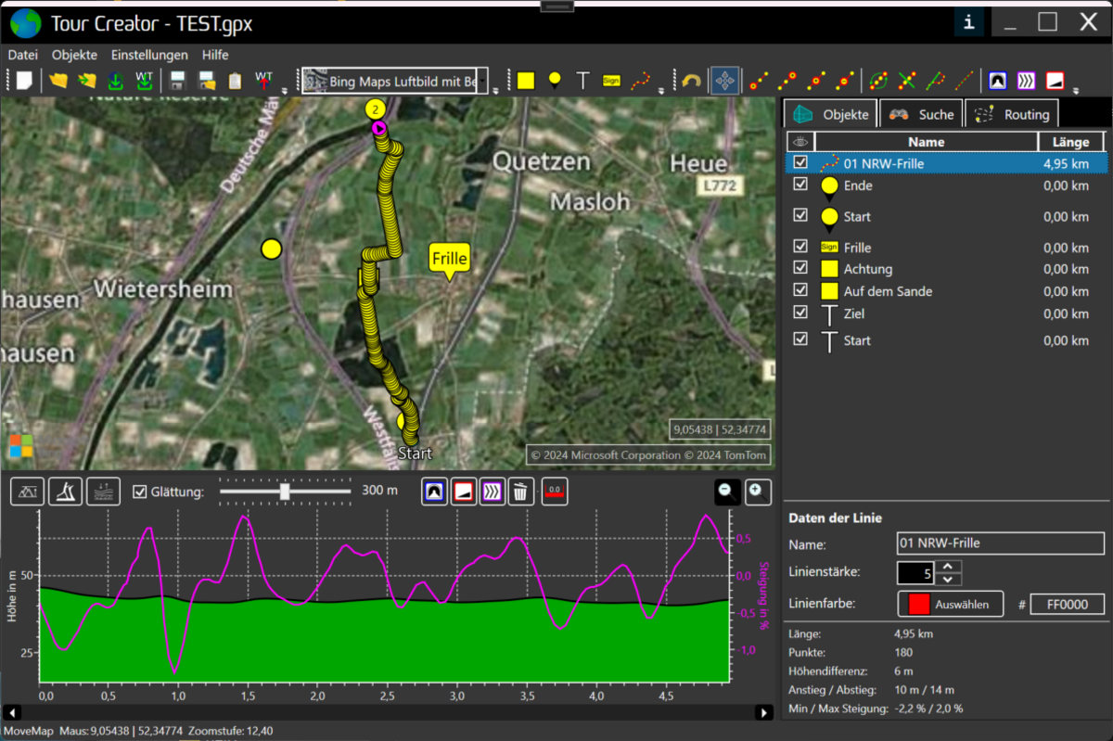Select the yellow pin waypoint tool
Screen dimensions: 1113x741
555,81
